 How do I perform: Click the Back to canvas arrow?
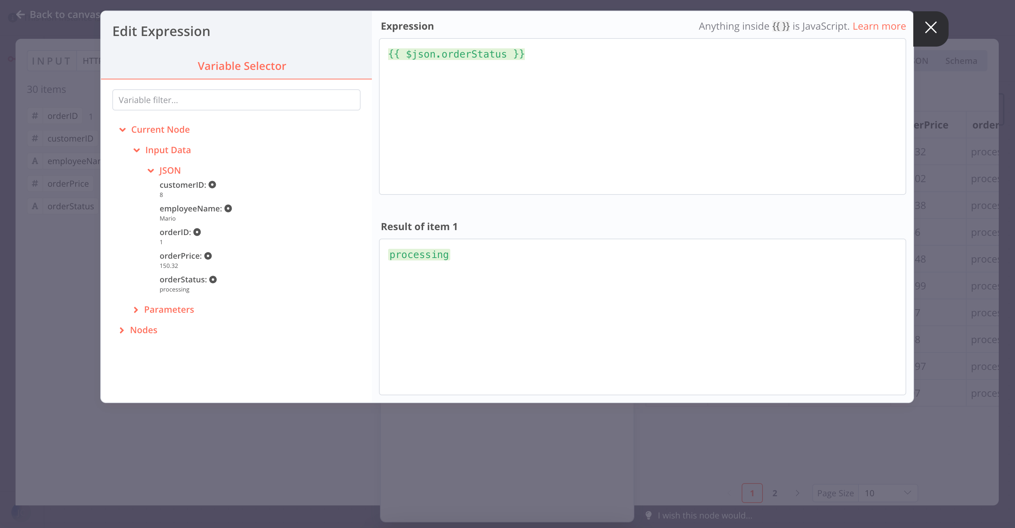point(19,14)
